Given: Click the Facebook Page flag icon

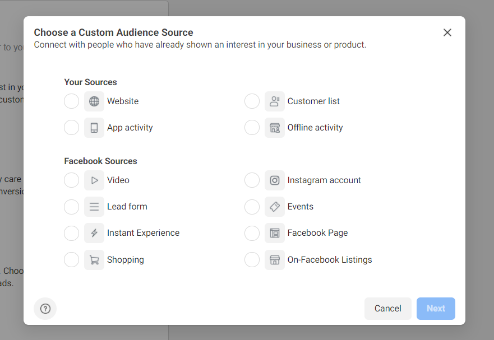Looking at the screenshot, I should [x=275, y=232].
